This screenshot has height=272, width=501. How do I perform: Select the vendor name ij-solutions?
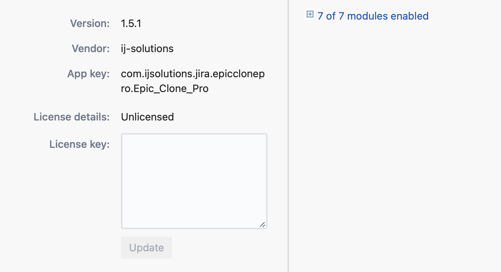point(147,48)
